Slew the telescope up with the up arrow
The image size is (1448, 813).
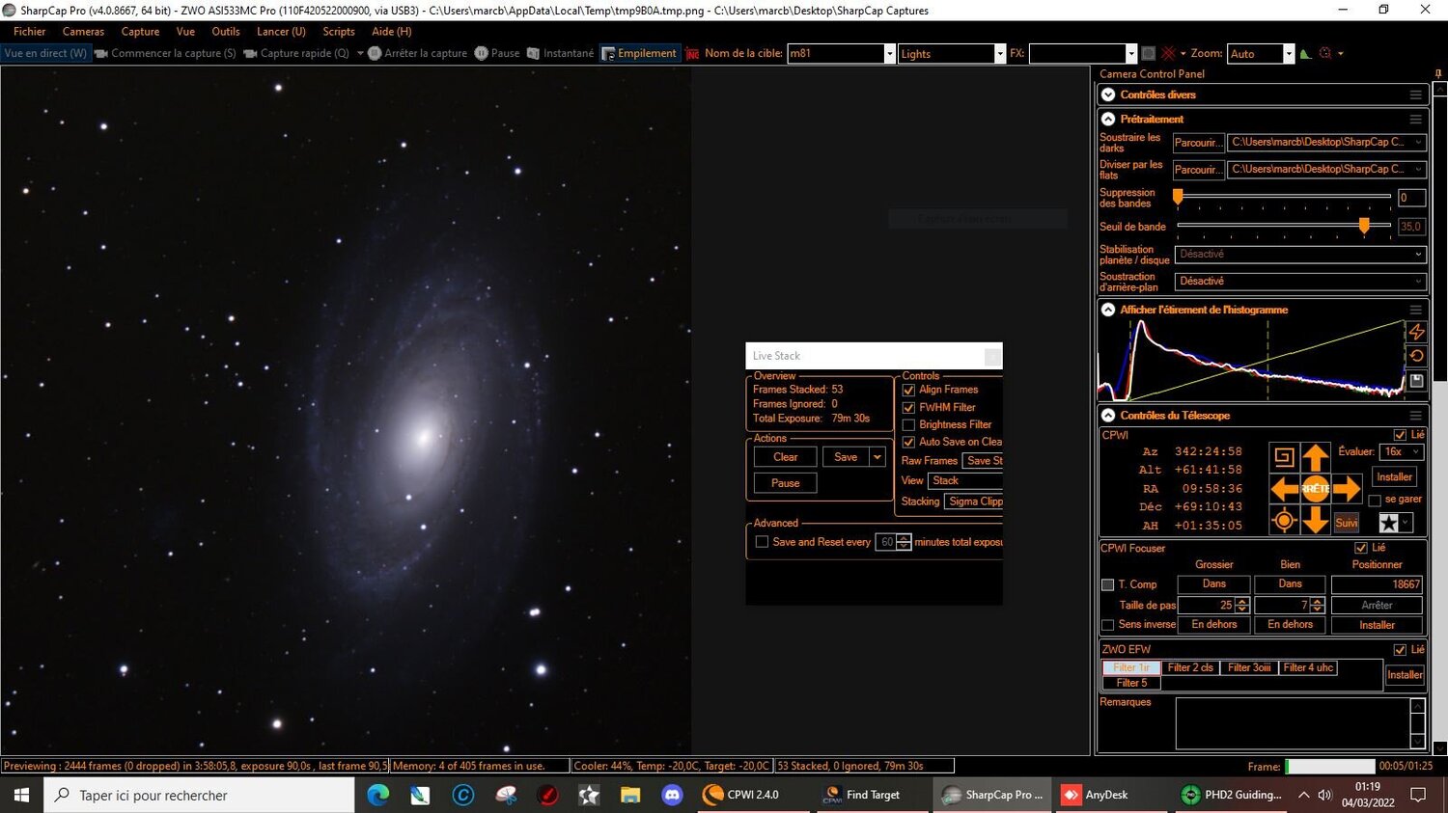point(1315,456)
